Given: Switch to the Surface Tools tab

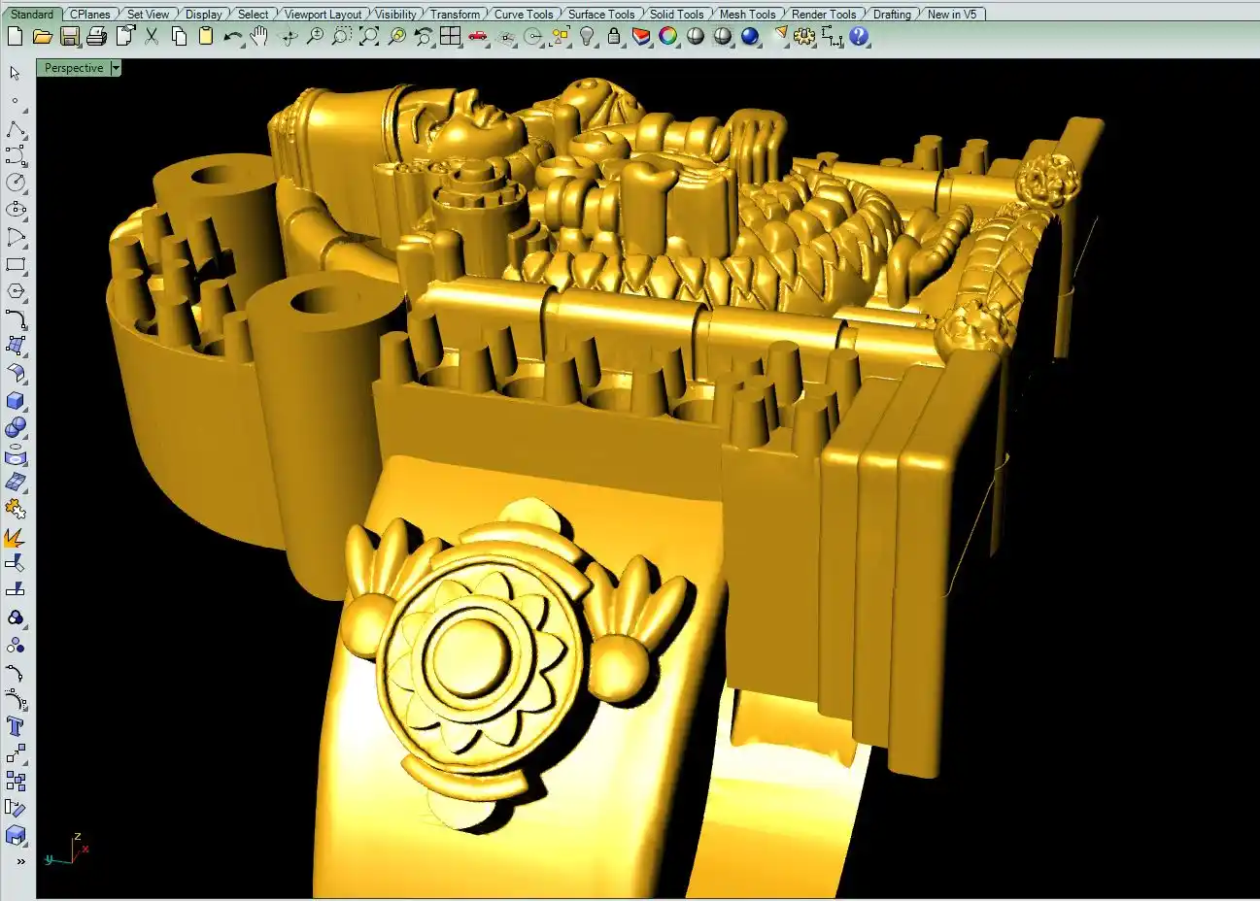Looking at the screenshot, I should 600,15.
